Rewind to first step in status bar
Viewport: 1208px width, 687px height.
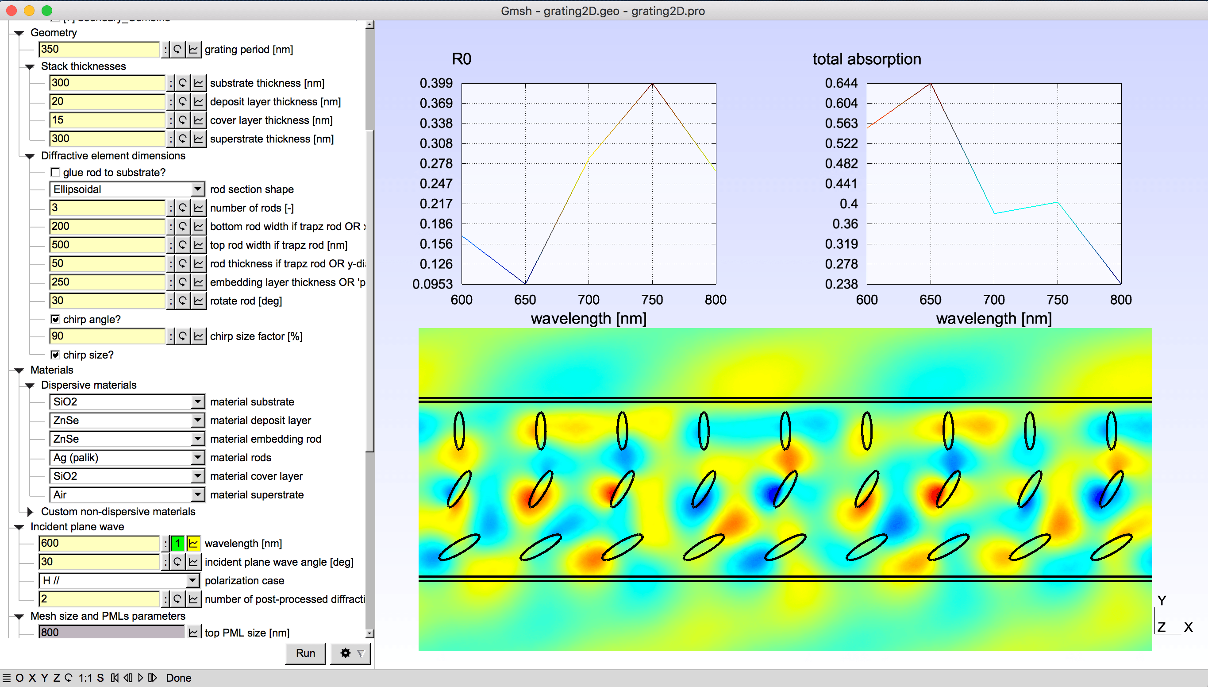point(115,678)
